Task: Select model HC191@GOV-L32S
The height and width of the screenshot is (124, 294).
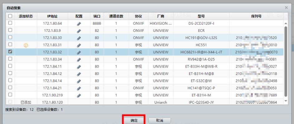Action: pos(201,38)
